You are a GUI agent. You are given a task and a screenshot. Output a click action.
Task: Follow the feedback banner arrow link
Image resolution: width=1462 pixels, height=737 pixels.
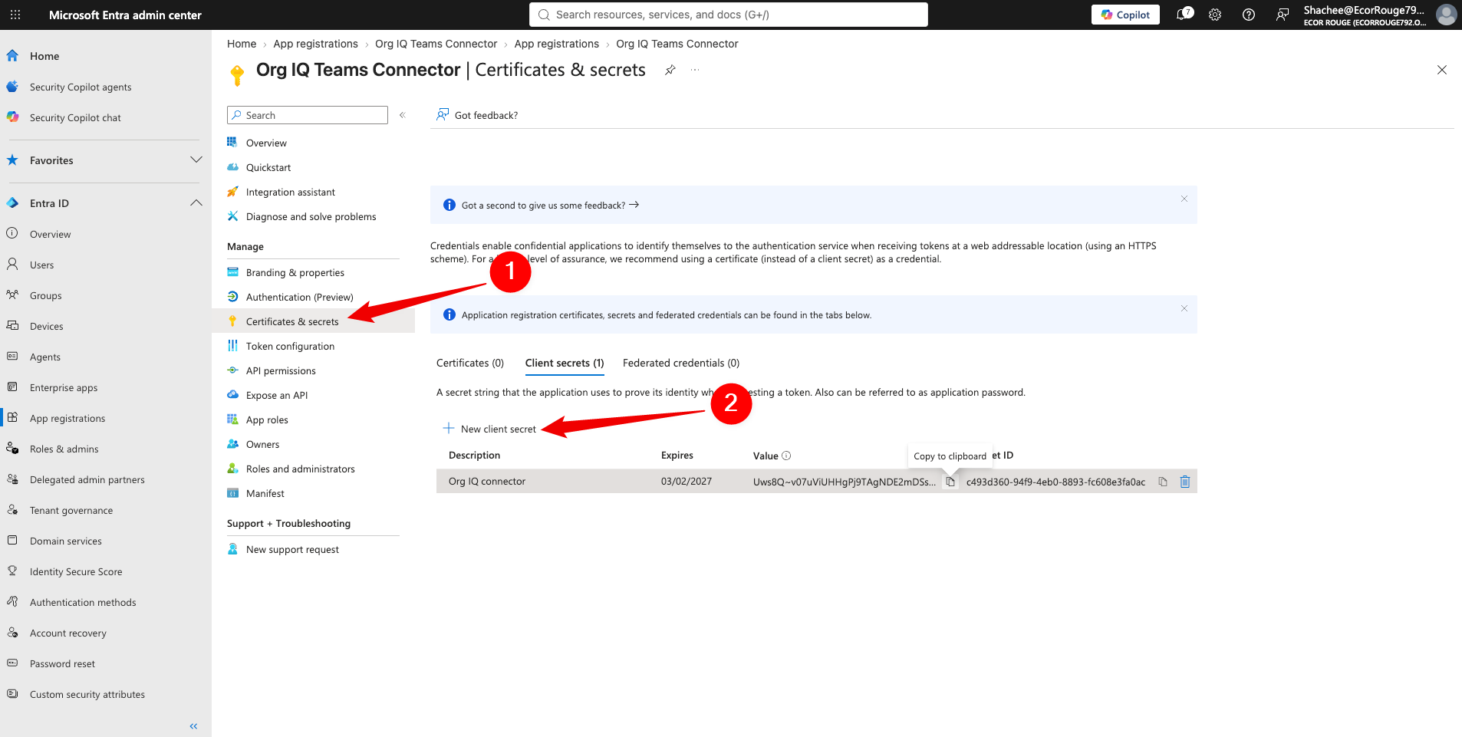click(x=634, y=205)
